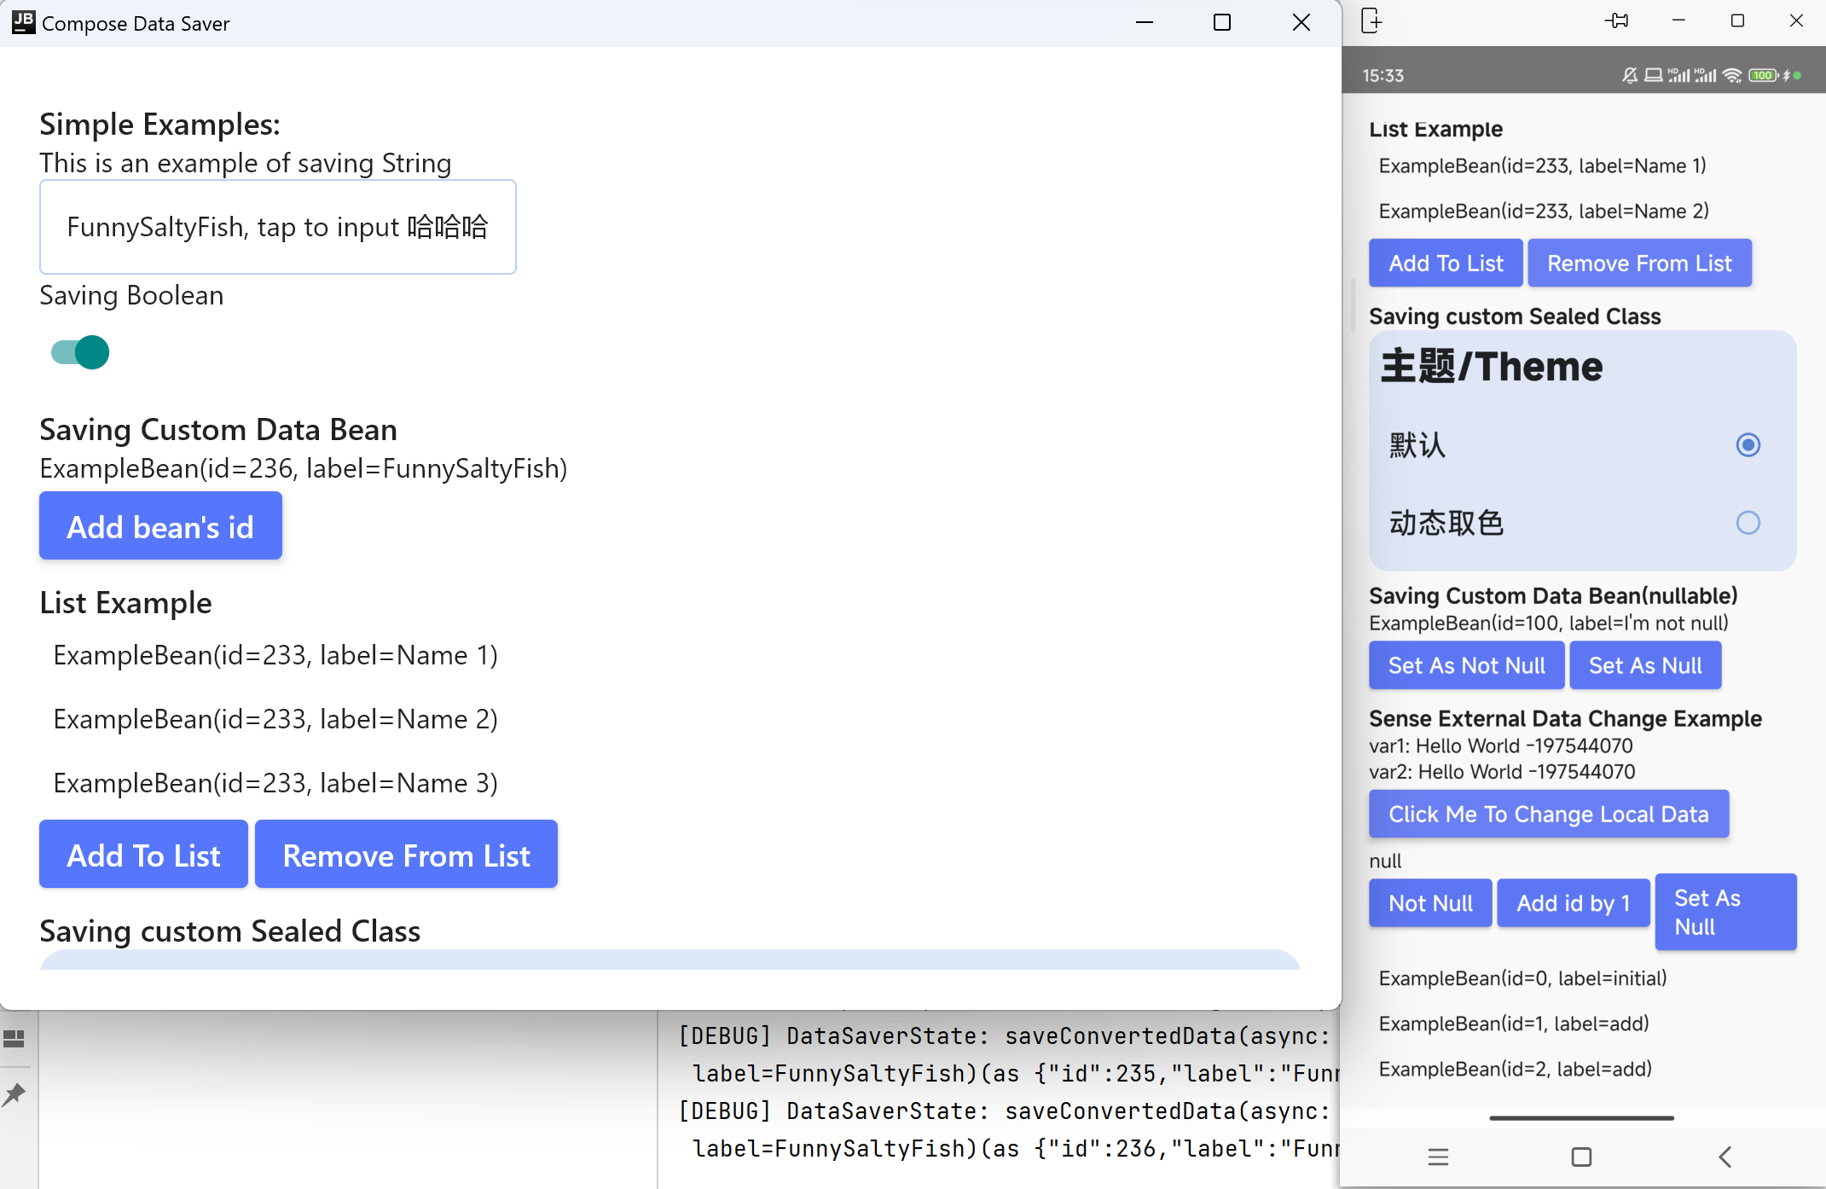
Task: Tap the Android back navigation arrow
Action: coord(1725,1157)
